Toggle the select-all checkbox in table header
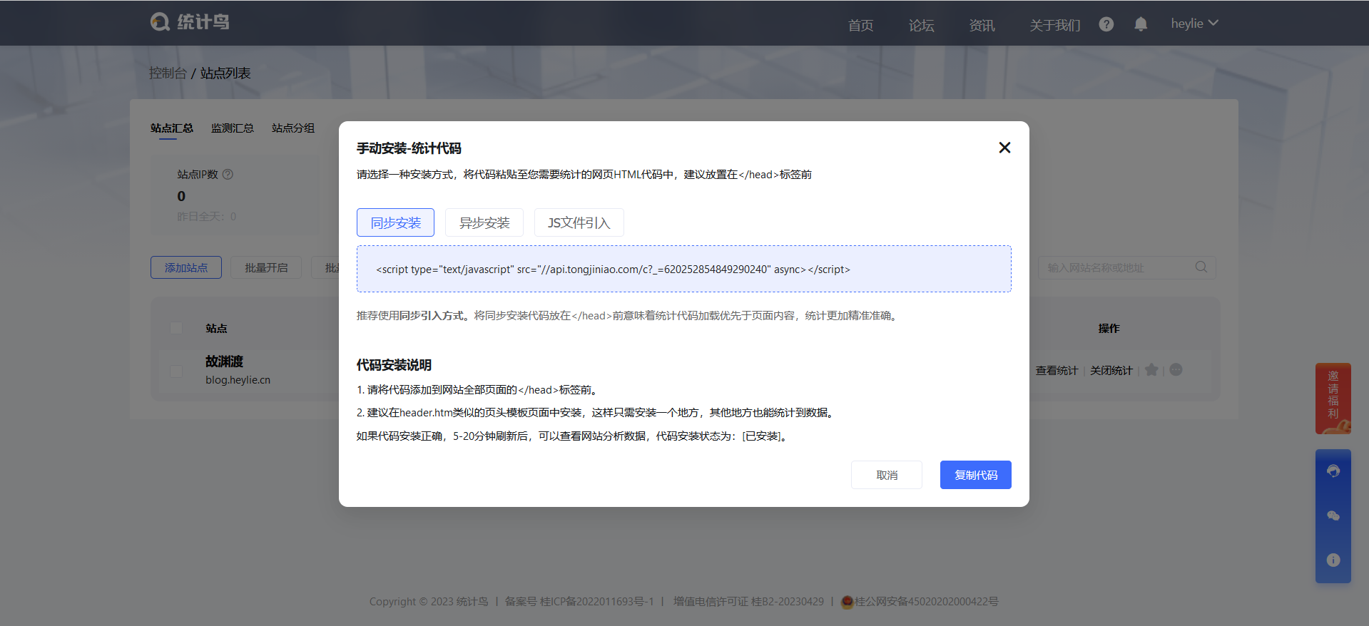The width and height of the screenshot is (1369, 626). [175, 328]
